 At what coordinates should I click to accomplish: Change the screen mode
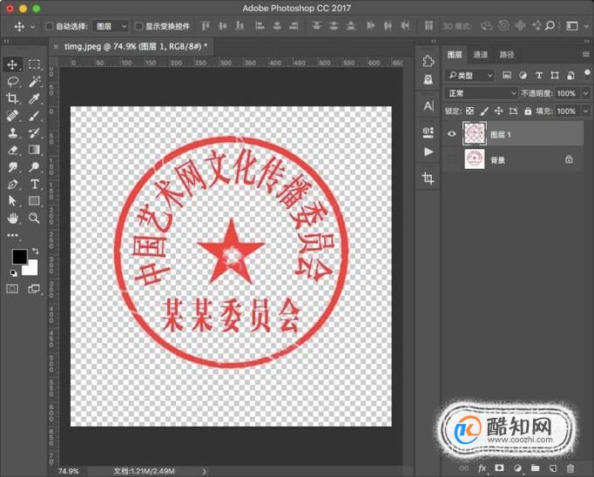pyautogui.click(x=34, y=289)
